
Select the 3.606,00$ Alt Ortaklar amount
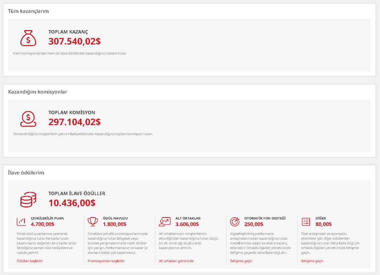point(187,224)
